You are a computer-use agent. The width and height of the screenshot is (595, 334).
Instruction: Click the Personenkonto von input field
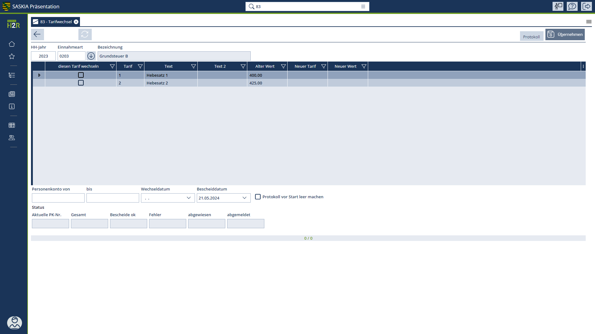click(x=58, y=198)
